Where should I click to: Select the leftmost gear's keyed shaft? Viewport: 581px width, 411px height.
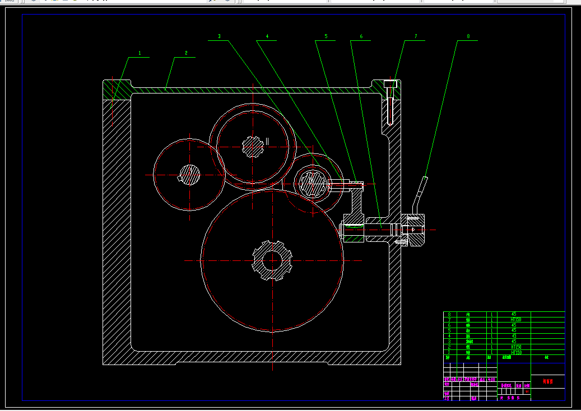point(190,175)
